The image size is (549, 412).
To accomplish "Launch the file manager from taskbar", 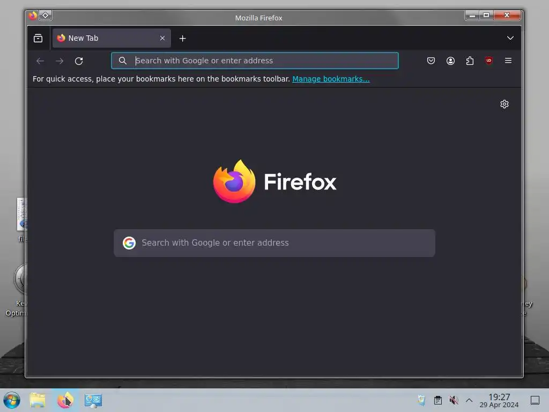I will click(x=38, y=400).
